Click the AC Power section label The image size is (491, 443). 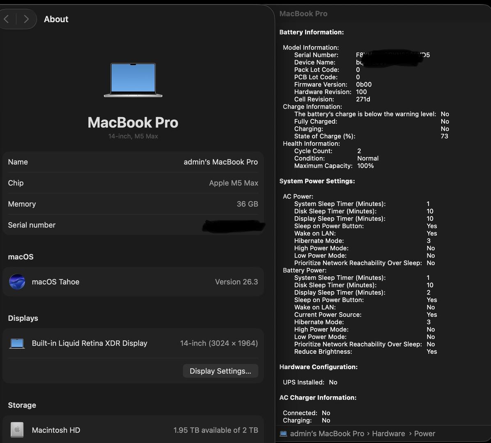[298, 196]
